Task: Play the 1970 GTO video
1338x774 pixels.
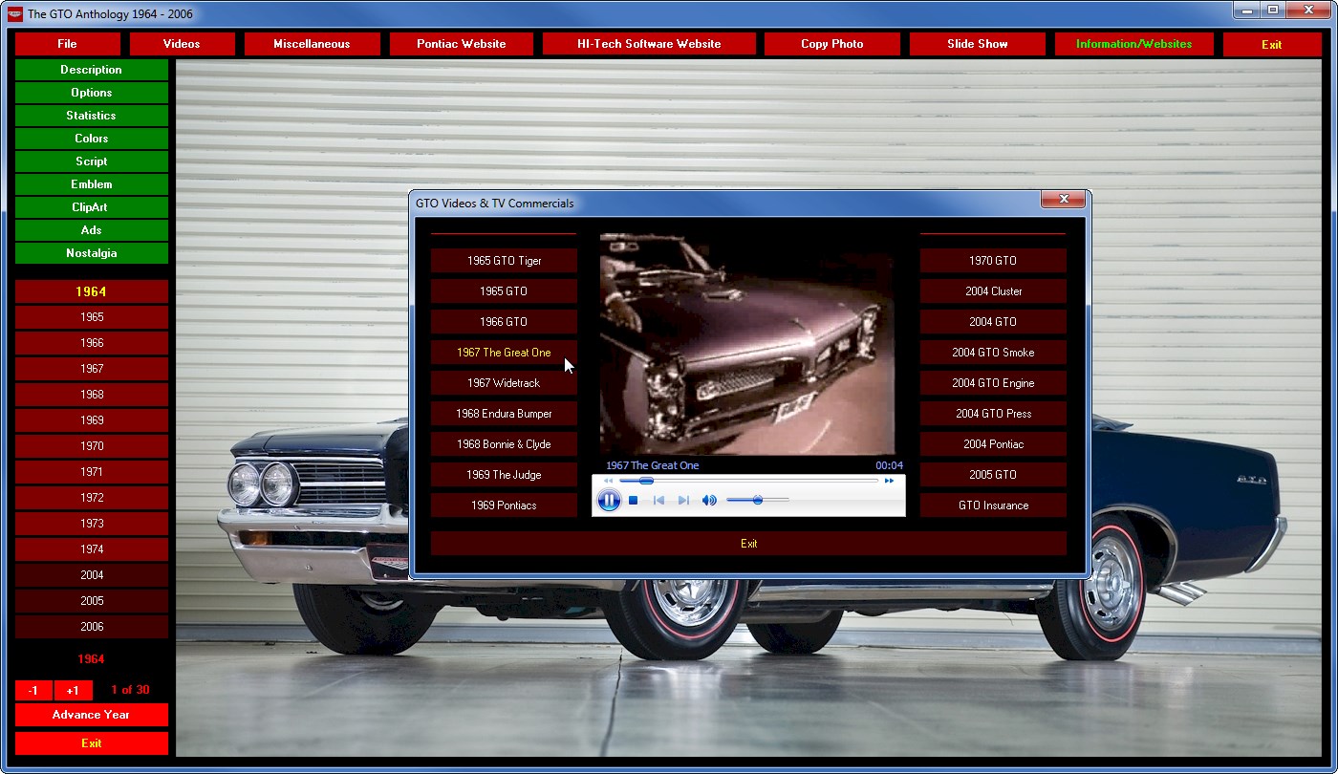Action: point(993,261)
